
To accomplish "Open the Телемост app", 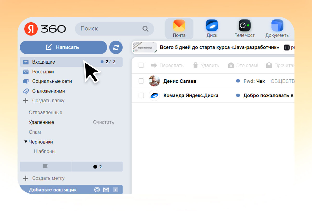I will [x=245, y=29].
